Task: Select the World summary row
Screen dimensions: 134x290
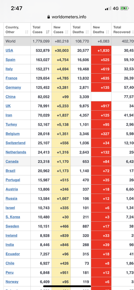Action: coord(69,41)
